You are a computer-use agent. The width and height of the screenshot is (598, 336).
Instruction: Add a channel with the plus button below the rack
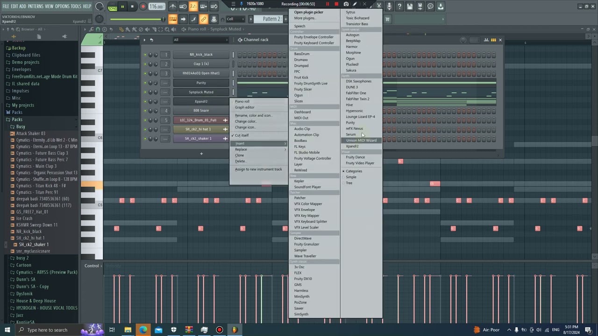201,154
